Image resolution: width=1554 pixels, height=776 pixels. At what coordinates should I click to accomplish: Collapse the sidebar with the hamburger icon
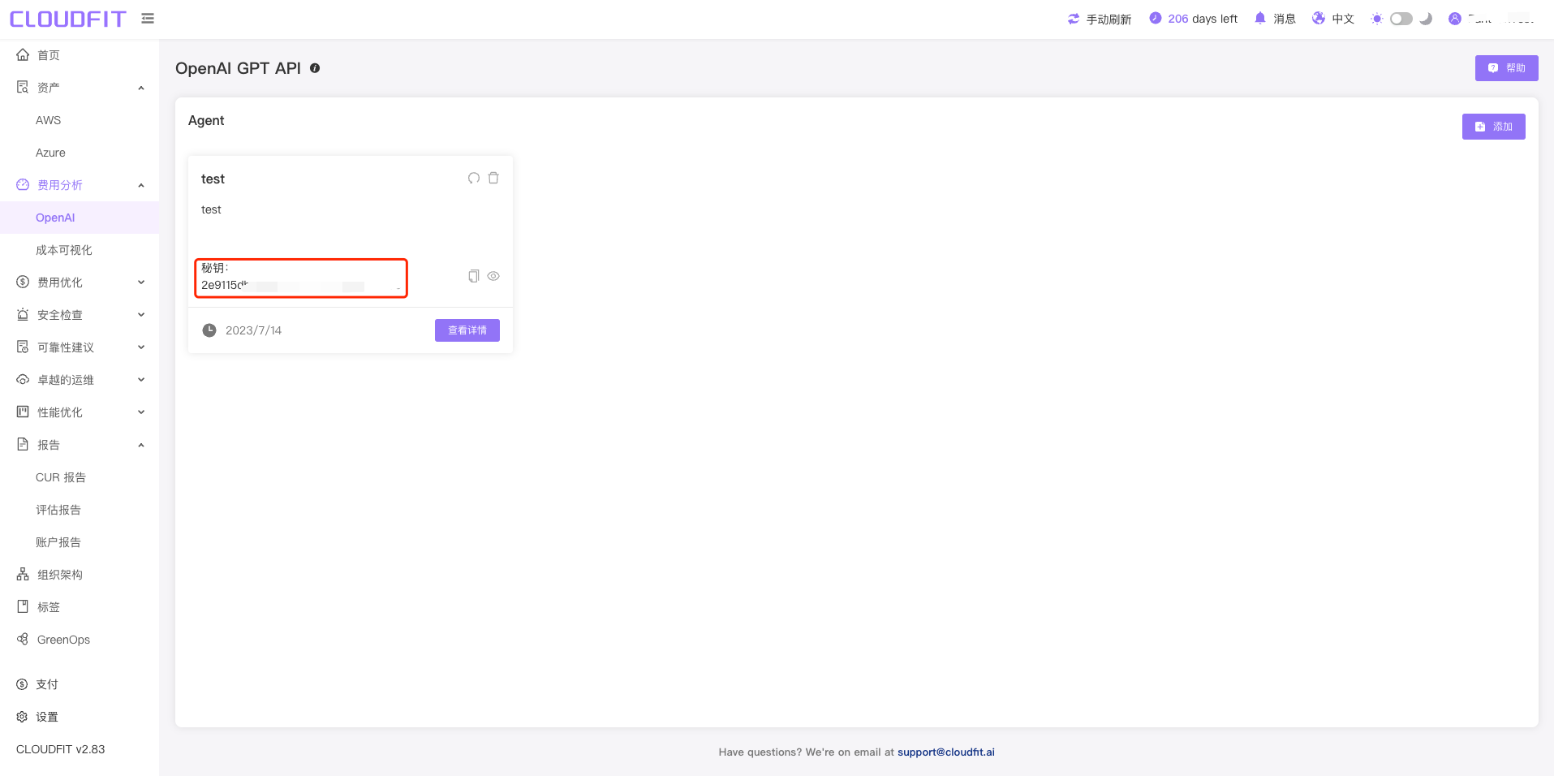click(148, 18)
